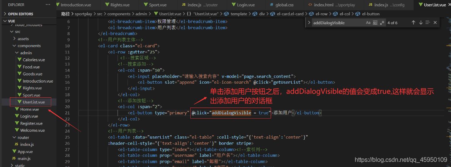Click sportplay in the breadcrumb path

pyautogui.click(x=84, y=14)
